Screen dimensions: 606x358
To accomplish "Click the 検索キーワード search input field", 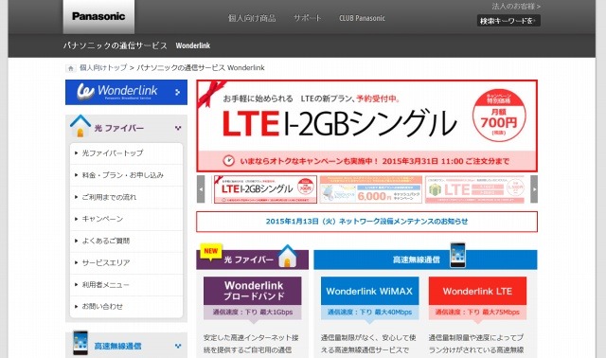I will tap(508, 21).
